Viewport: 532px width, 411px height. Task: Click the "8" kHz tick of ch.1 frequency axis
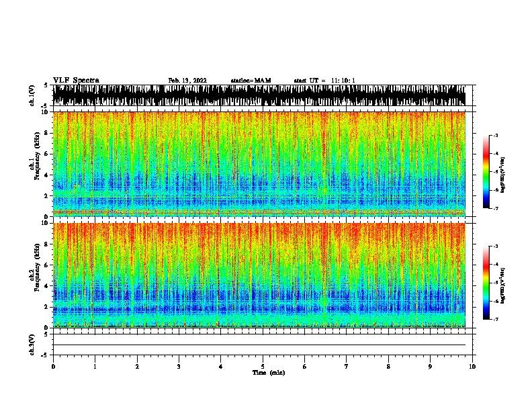tap(46, 133)
